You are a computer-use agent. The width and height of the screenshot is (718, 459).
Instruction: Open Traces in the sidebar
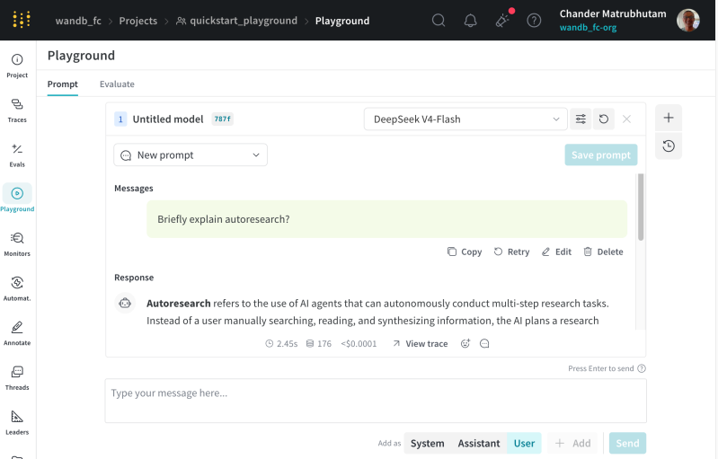click(x=17, y=110)
